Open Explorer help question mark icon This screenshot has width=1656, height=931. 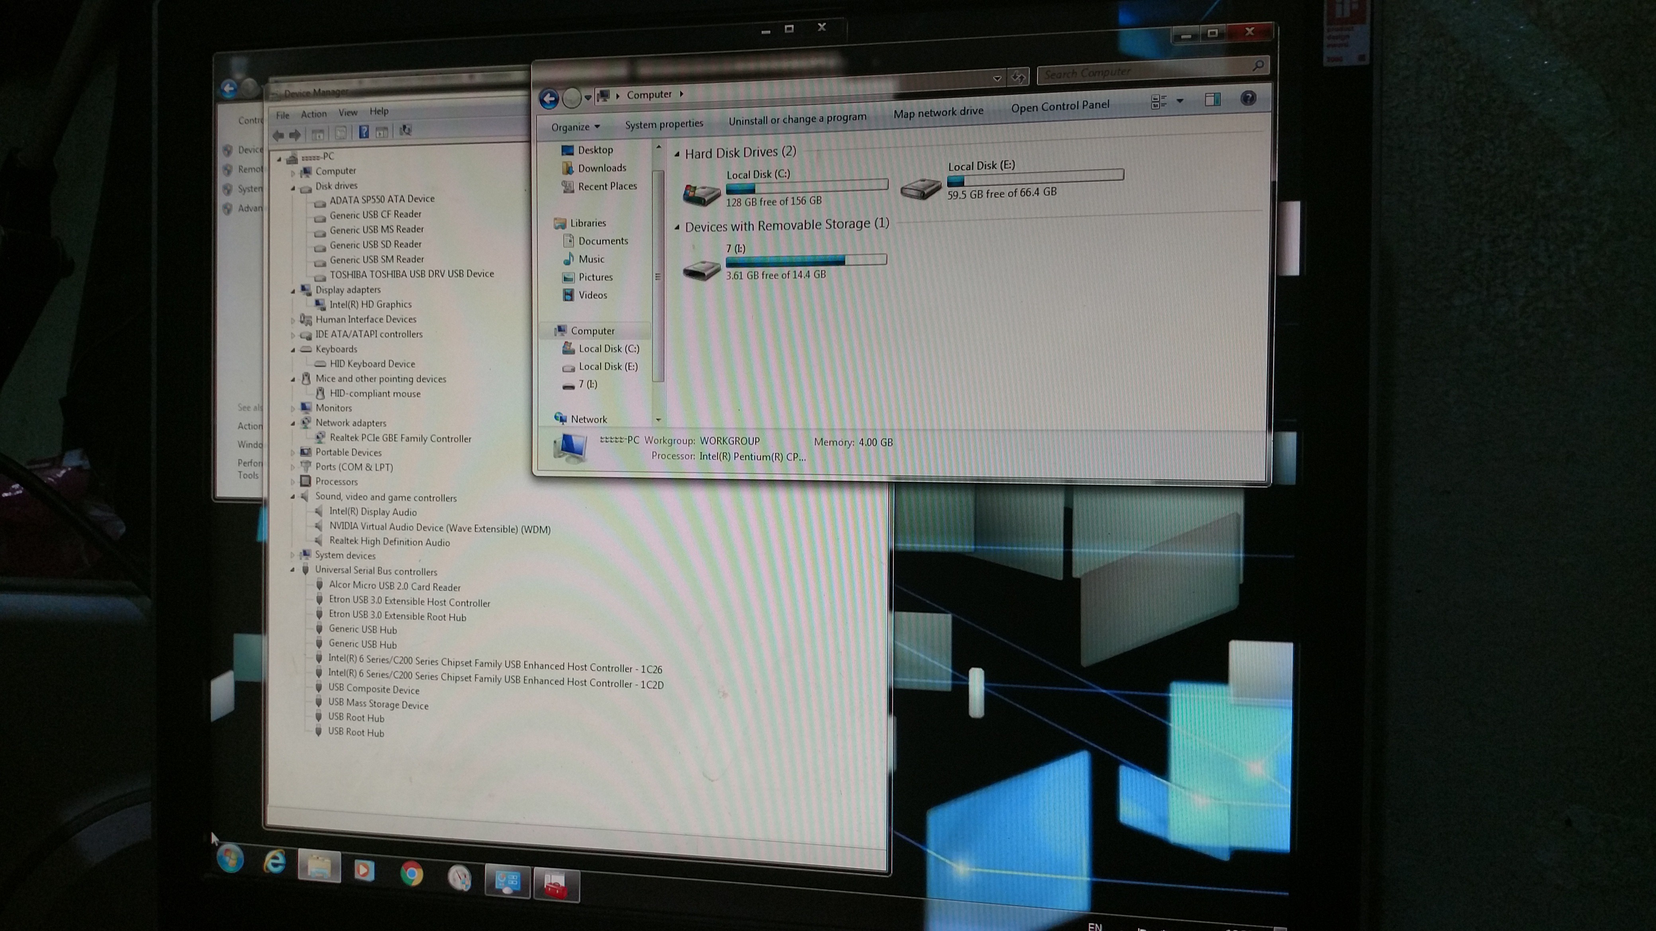click(1248, 98)
